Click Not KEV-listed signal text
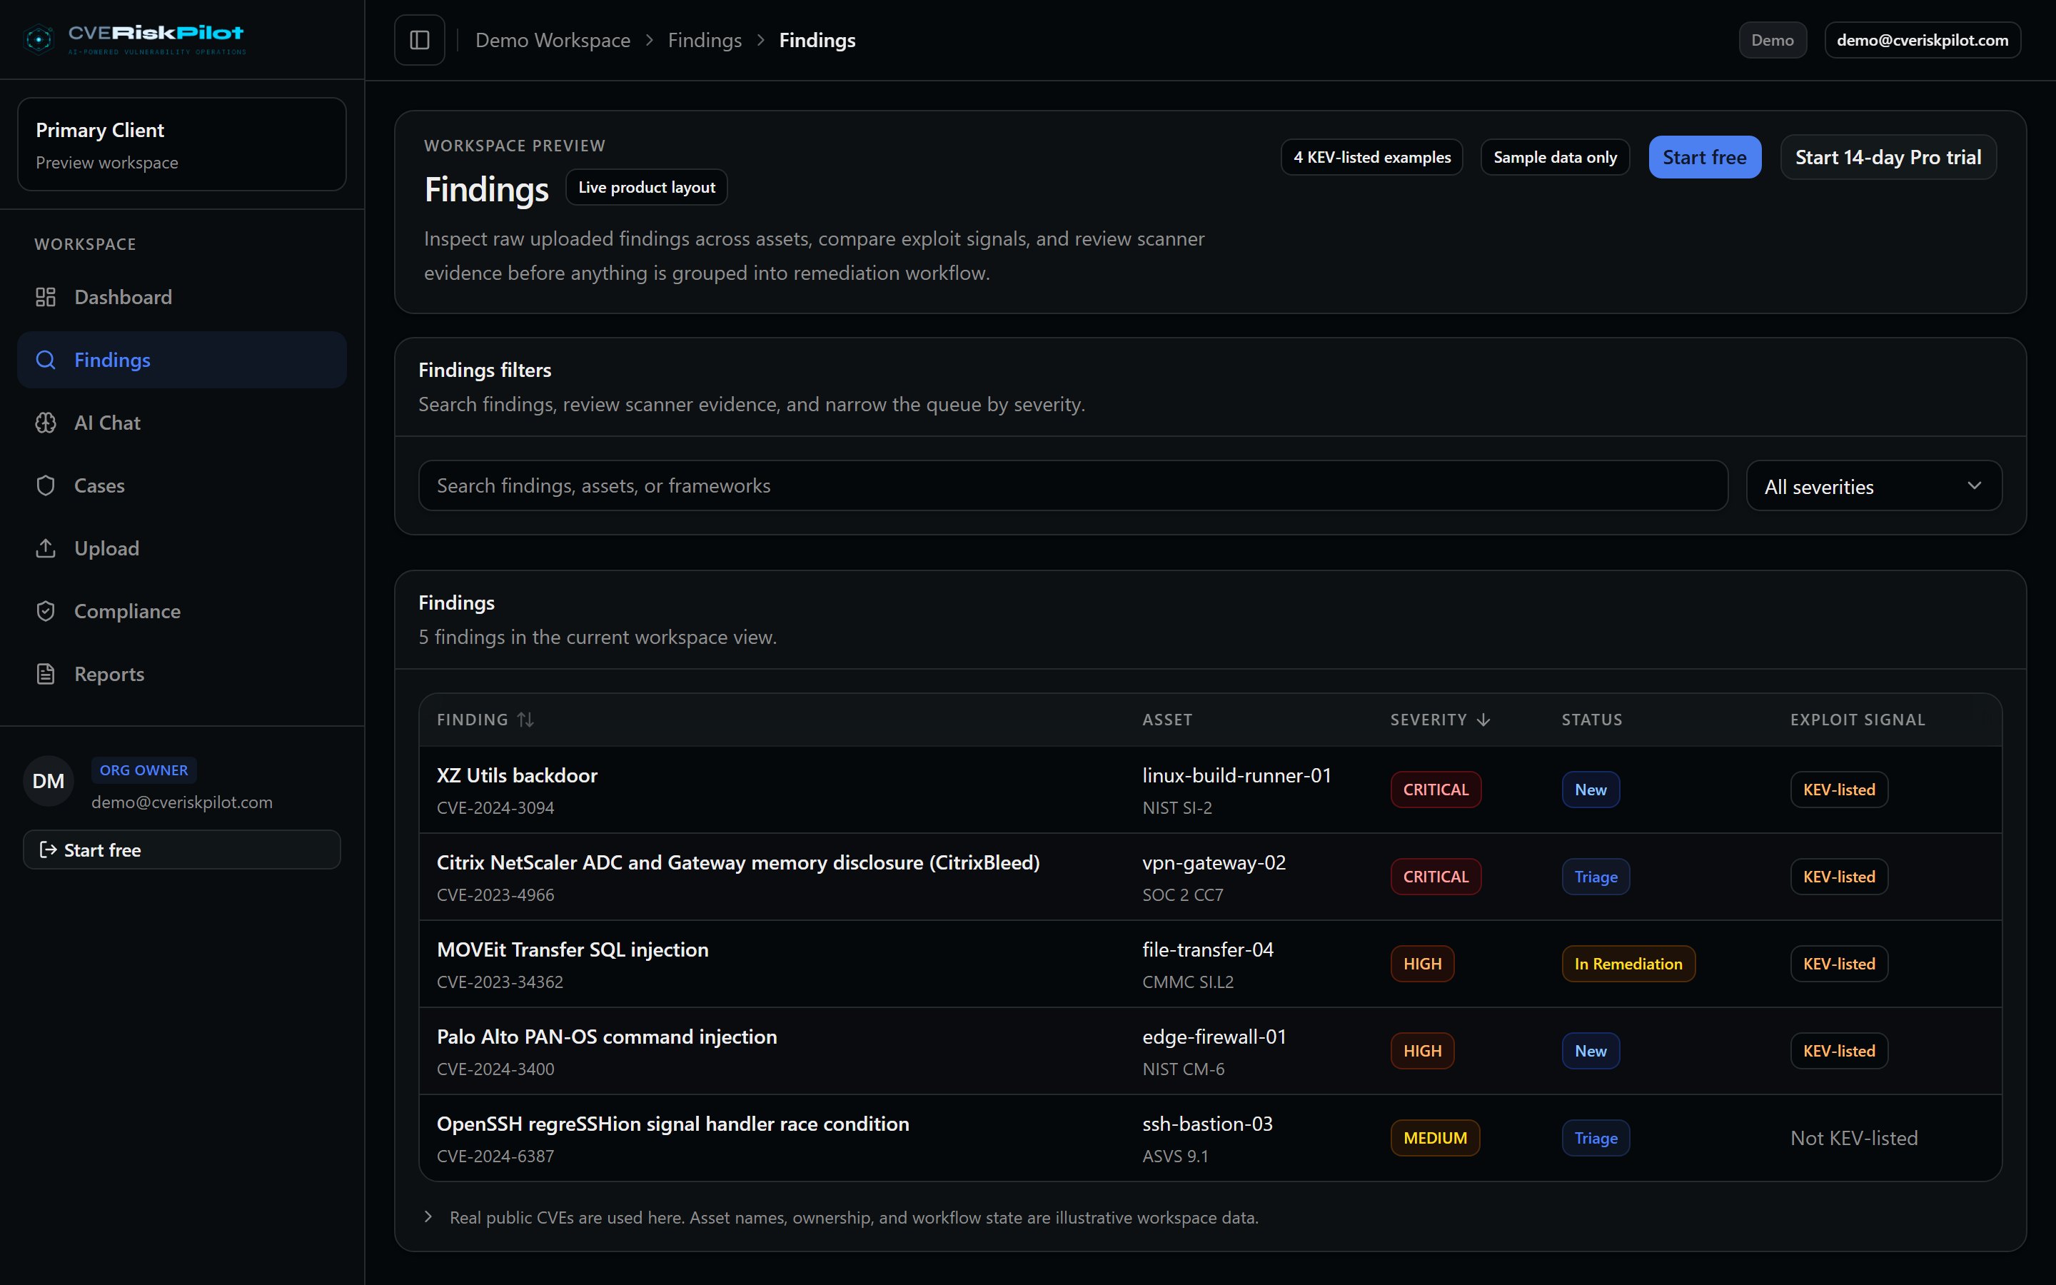The image size is (2056, 1285). (1854, 1138)
